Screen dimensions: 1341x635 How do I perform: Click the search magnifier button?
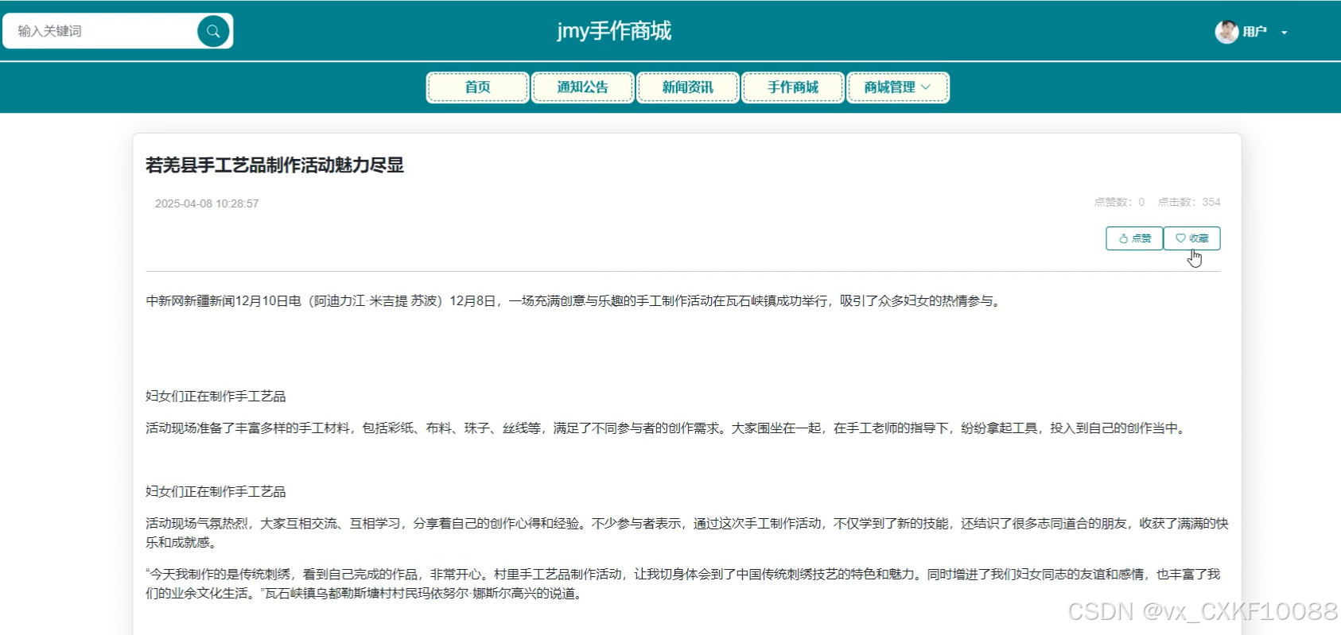213,31
